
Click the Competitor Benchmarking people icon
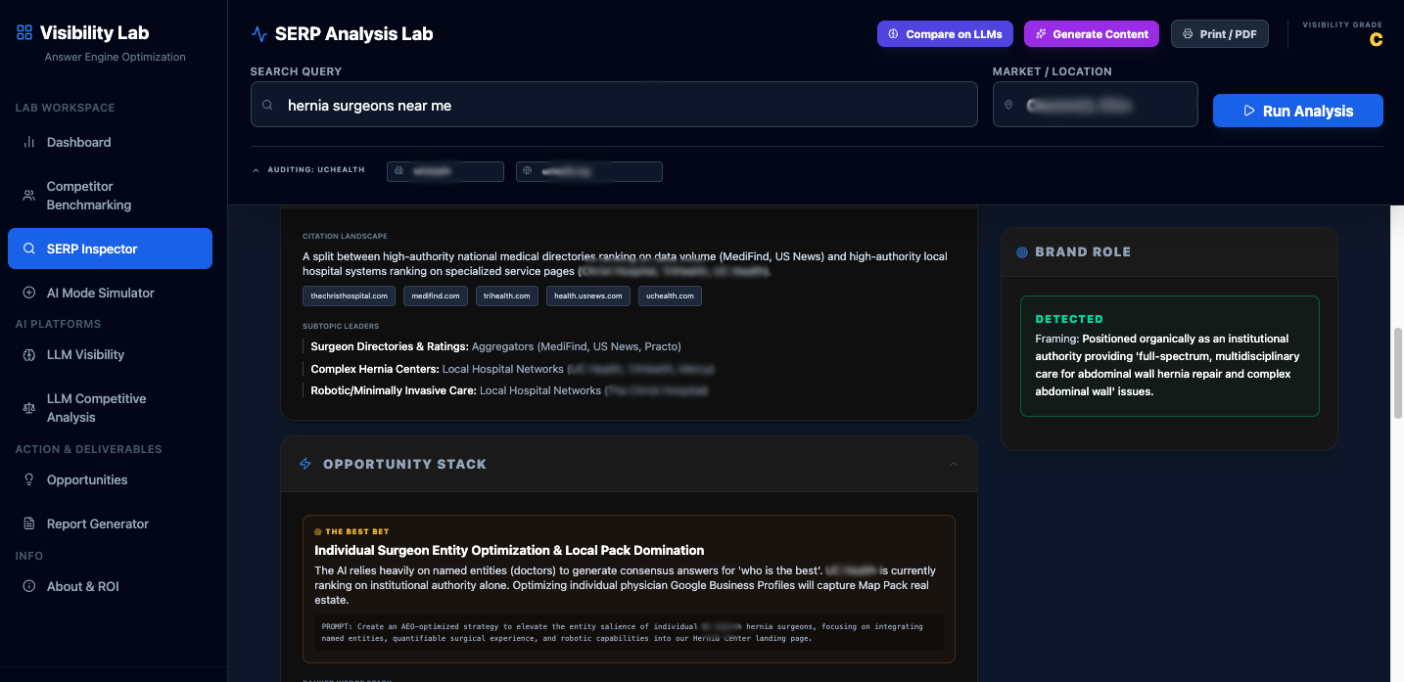click(x=29, y=196)
